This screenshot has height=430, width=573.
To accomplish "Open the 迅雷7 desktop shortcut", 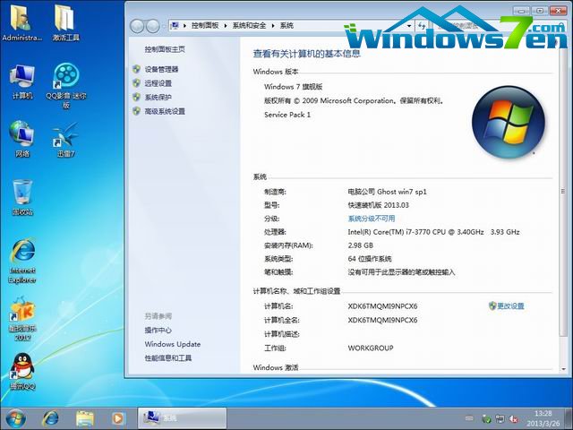I will (65, 136).
